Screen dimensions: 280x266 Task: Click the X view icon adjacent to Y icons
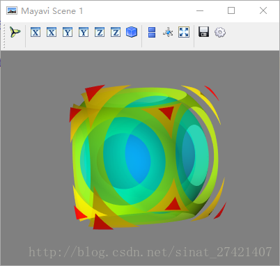click(52, 32)
